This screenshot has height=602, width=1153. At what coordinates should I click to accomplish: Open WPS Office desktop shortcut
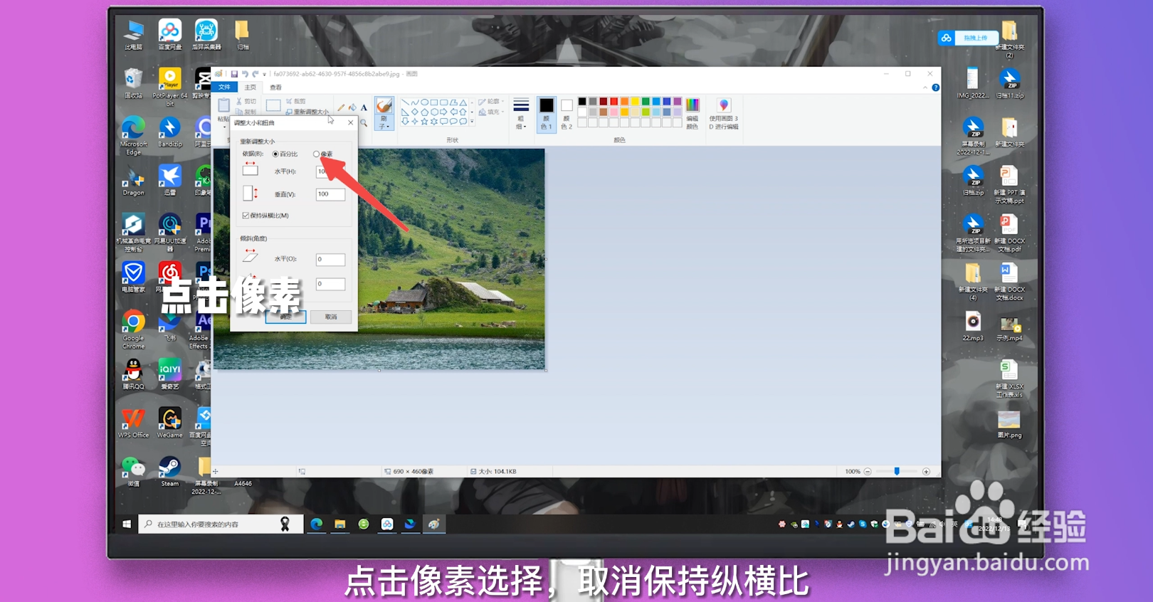[x=134, y=423]
